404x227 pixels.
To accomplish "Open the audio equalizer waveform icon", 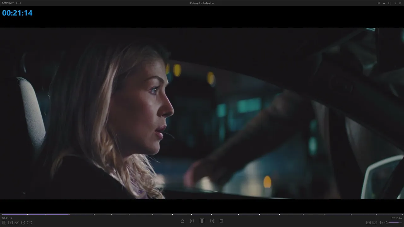I will (x=381, y=223).
